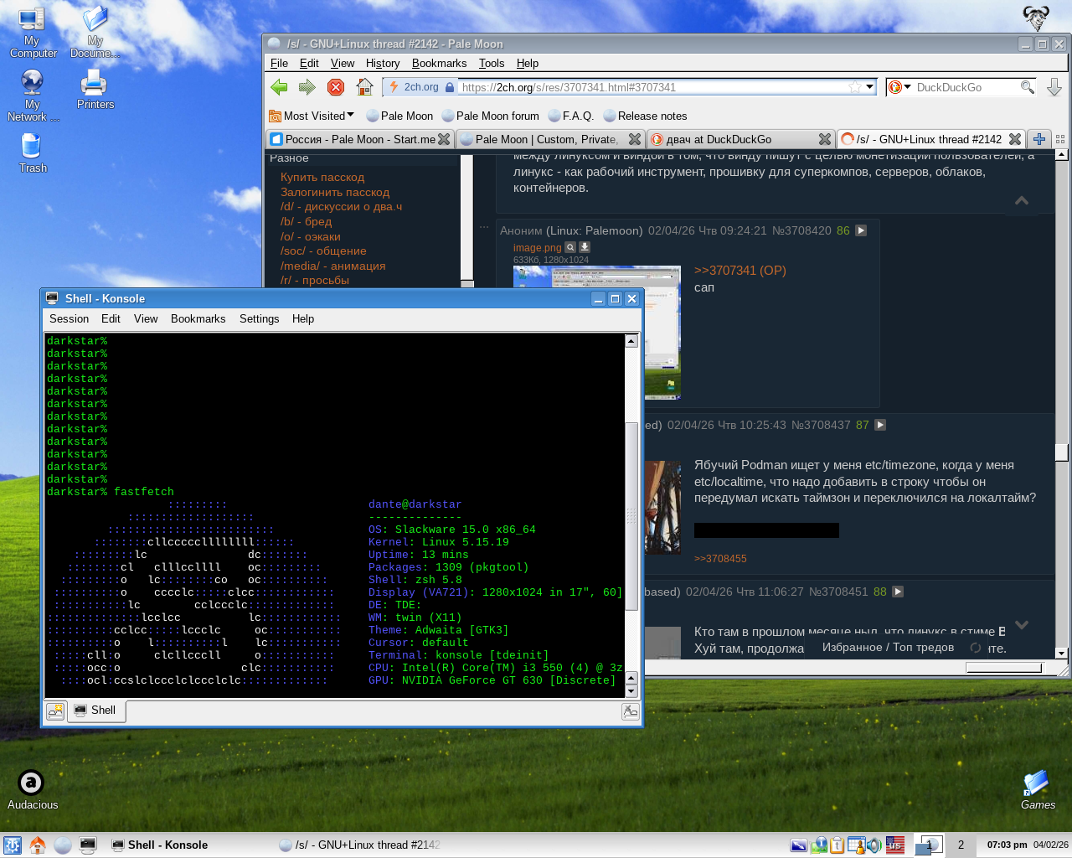Close the двач at DuckDuckGo tab
The width and height of the screenshot is (1072, 858).
click(825, 139)
